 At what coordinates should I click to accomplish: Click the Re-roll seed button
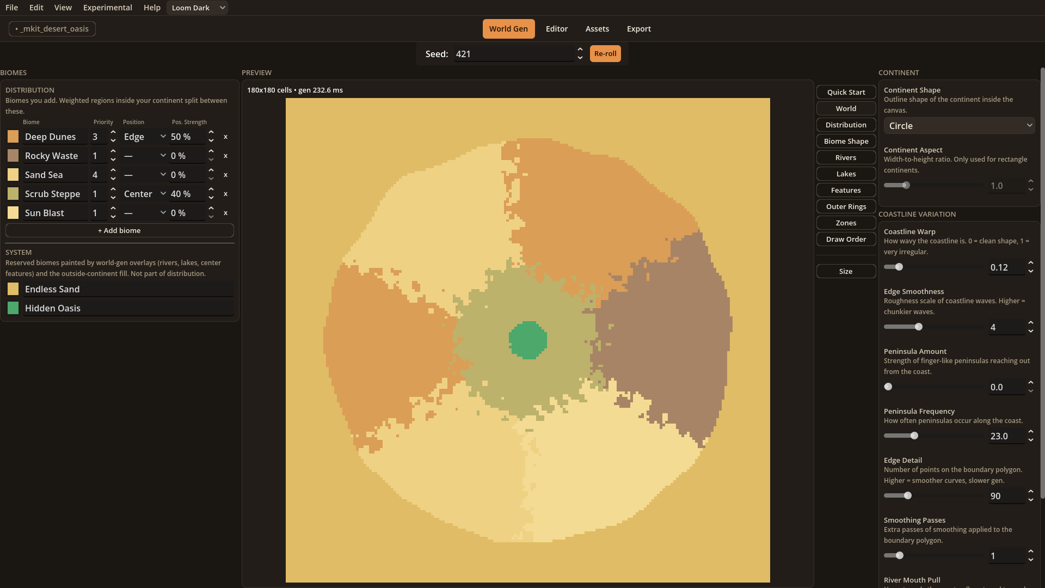[x=605, y=53]
